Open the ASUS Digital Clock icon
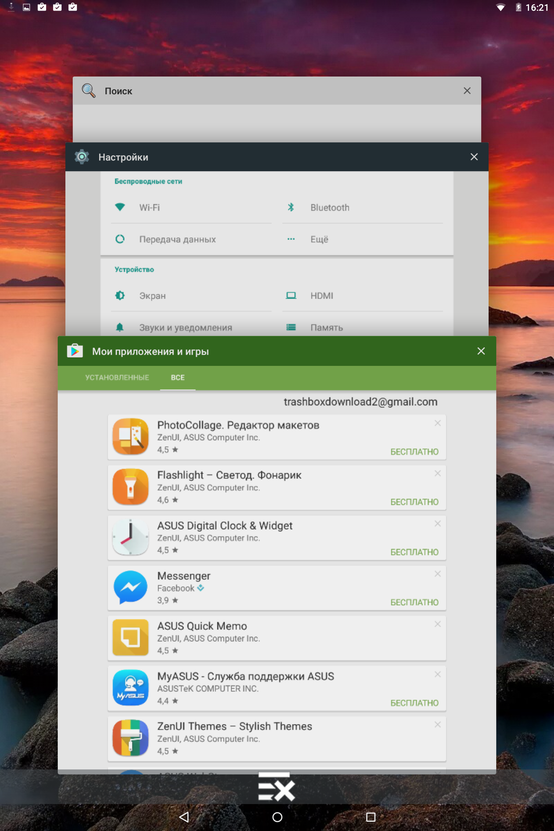554x831 pixels. pos(130,537)
